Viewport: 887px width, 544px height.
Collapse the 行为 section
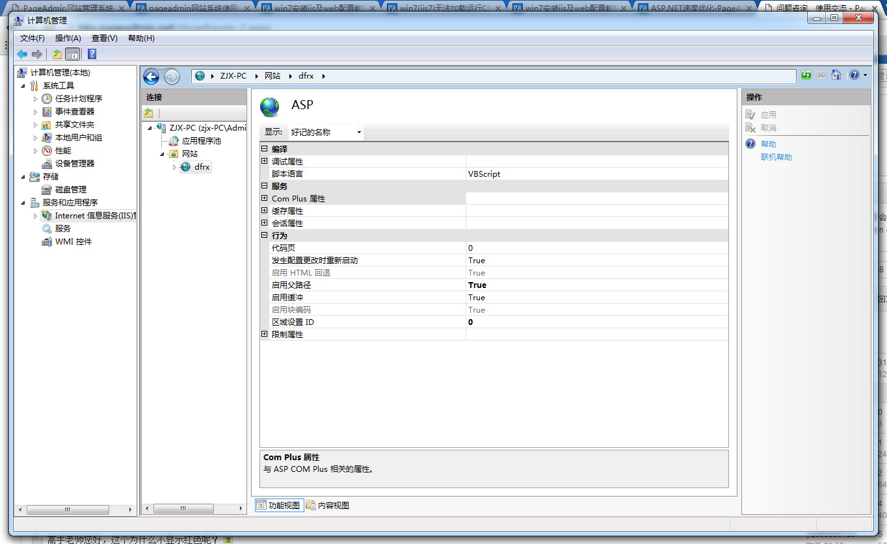tap(264, 235)
